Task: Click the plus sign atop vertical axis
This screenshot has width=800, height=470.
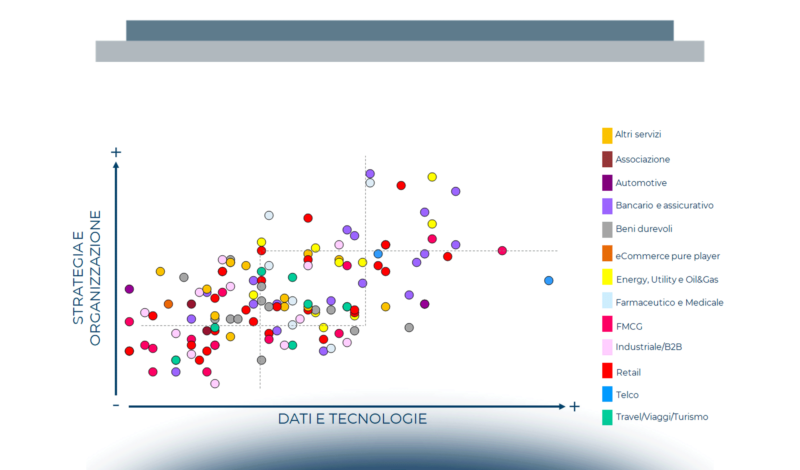Action: 116,152
